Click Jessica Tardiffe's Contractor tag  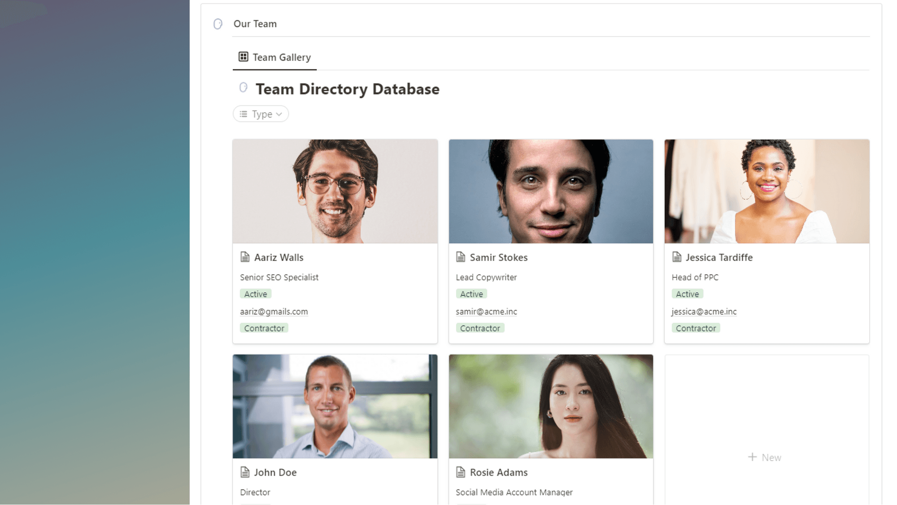(x=696, y=328)
